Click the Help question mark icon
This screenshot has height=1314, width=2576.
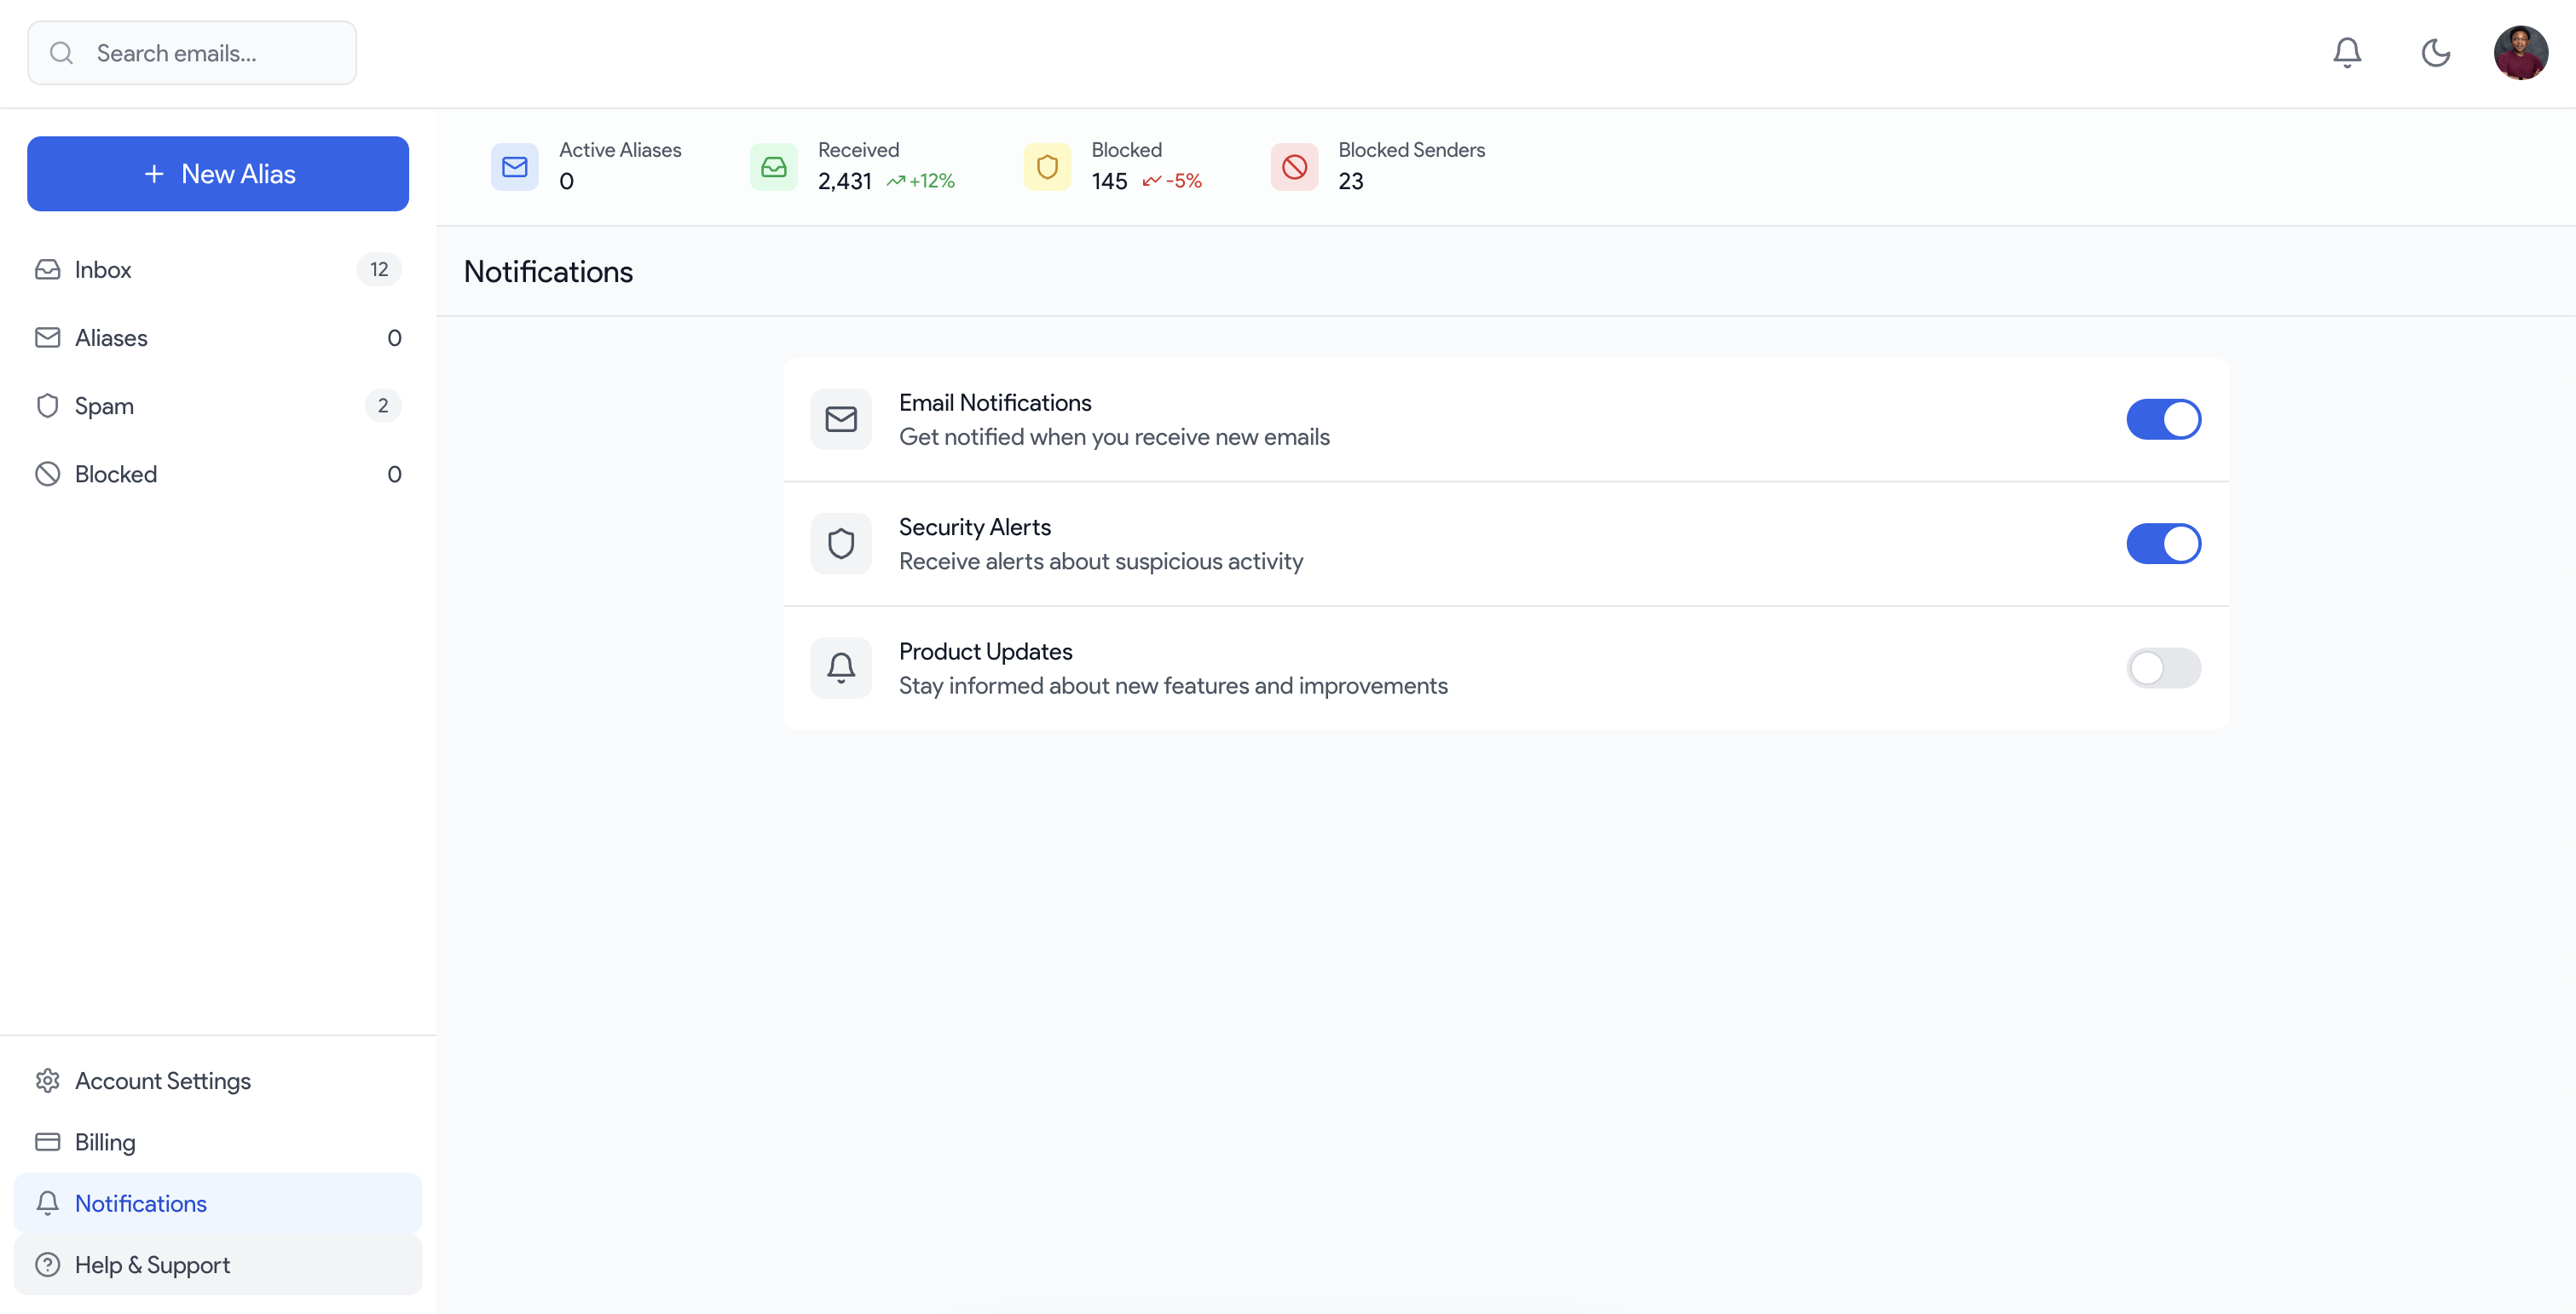point(48,1265)
